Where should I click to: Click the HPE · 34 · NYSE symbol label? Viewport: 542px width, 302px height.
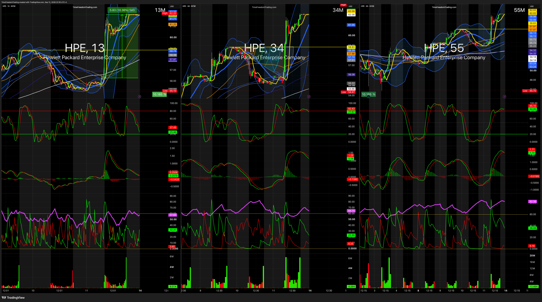189,6
